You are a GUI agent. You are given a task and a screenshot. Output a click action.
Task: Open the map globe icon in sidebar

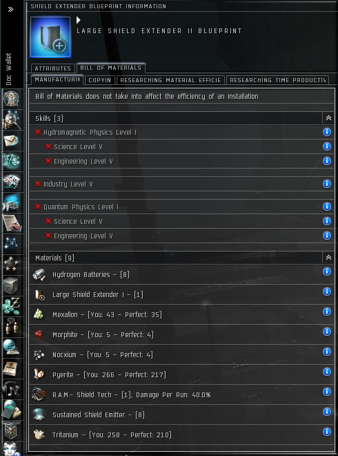coord(12,348)
